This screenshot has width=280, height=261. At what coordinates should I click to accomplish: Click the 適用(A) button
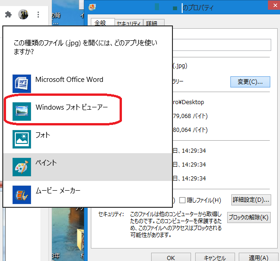[x=259, y=257]
